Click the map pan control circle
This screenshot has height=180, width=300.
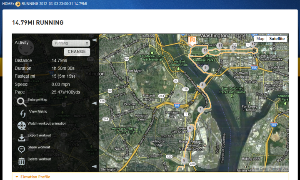click(x=26, y=48)
